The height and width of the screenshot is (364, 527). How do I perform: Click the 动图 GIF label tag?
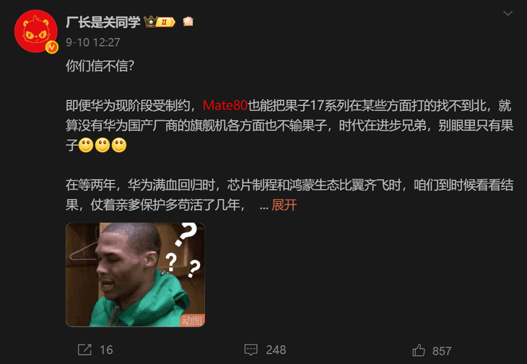point(192,320)
